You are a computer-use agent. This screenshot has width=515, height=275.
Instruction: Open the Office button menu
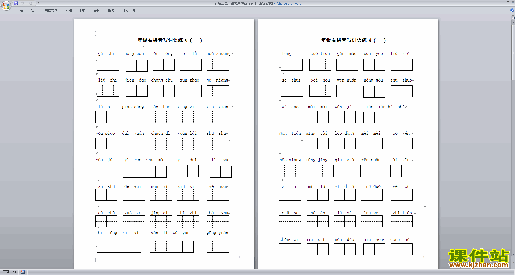6,5
